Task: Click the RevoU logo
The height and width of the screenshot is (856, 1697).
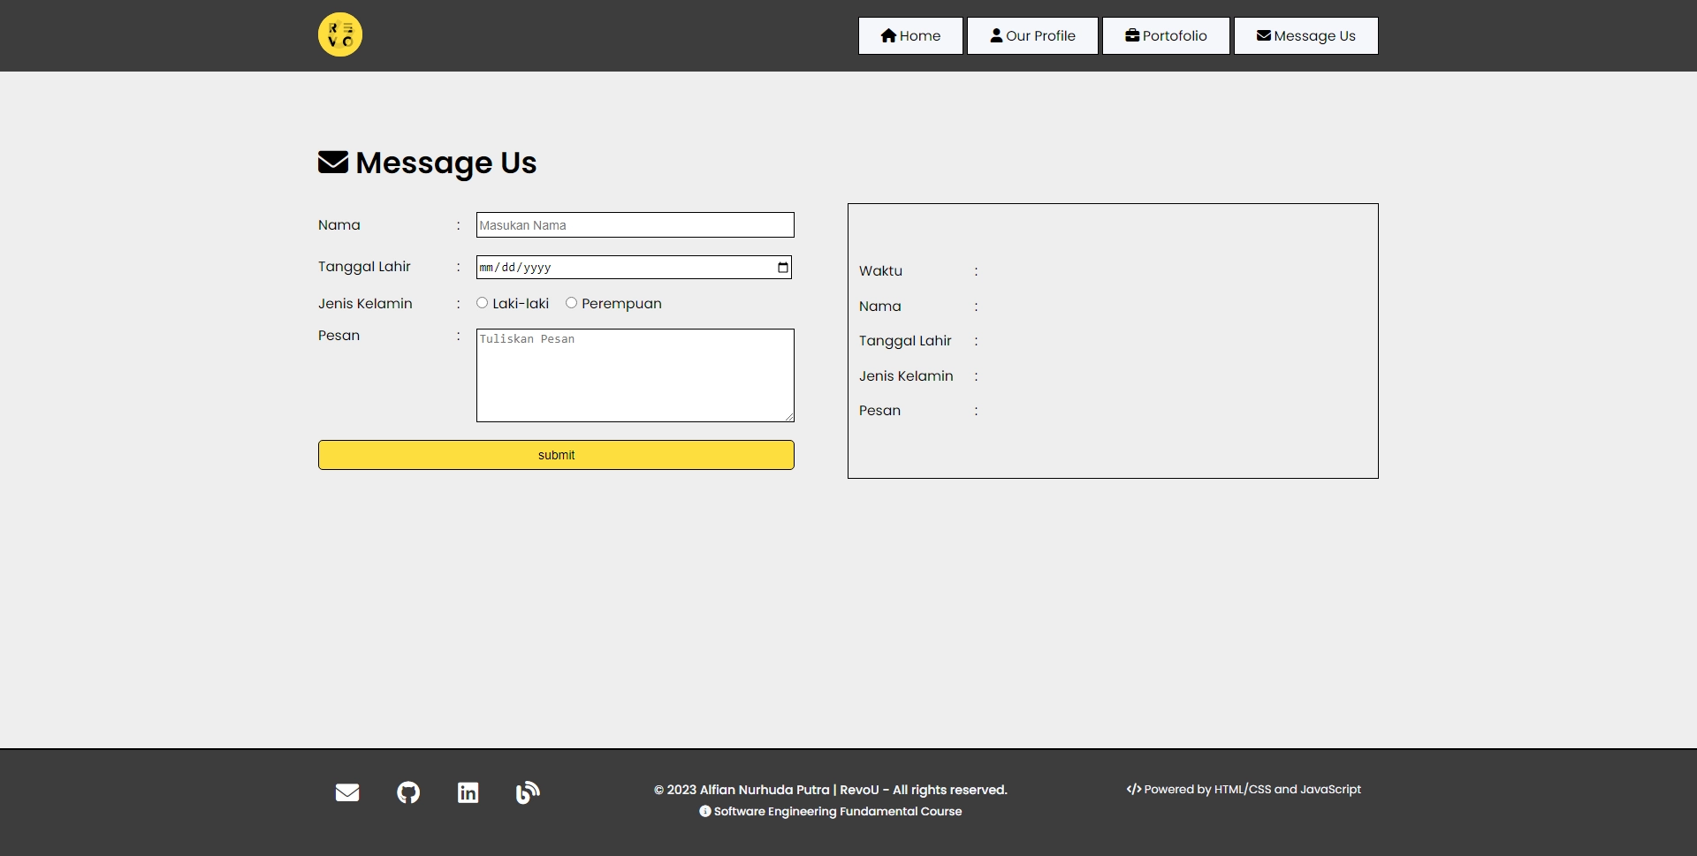Action: click(x=339, y=34)
